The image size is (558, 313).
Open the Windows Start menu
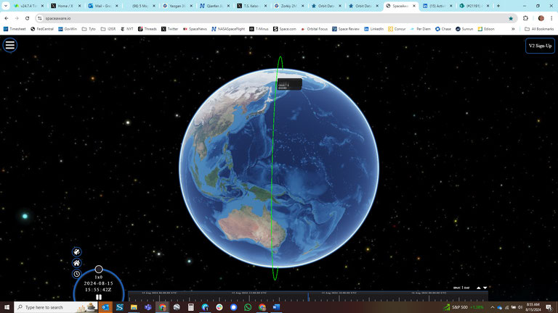click(x=7, y=307)
